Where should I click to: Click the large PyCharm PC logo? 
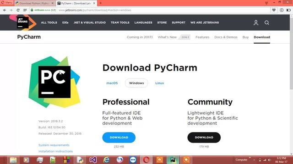tap(54, 82)
